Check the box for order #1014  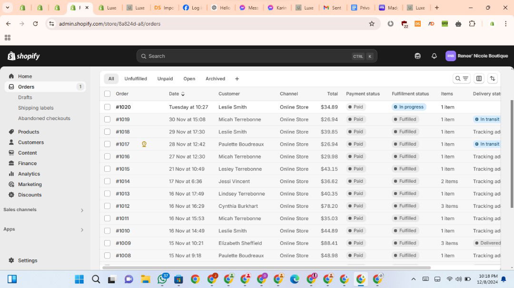107,181
